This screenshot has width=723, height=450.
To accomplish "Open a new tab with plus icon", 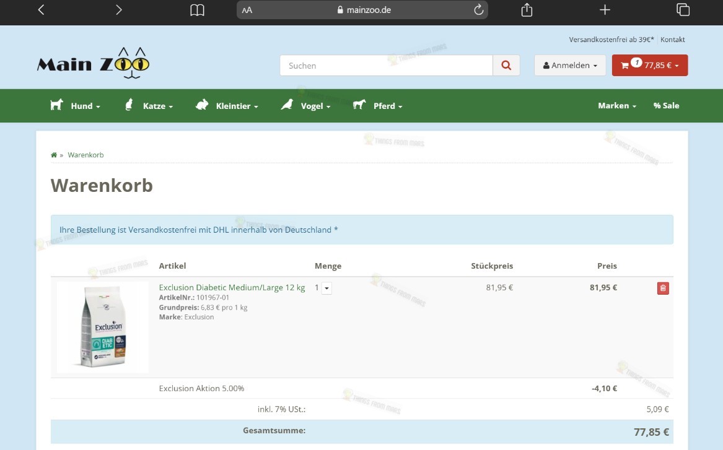I will (x=605, y=10).
